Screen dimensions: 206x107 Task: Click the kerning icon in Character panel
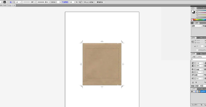pos(193,69)
